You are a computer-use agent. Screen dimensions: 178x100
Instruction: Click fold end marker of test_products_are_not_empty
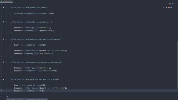(x=6, y=33)
